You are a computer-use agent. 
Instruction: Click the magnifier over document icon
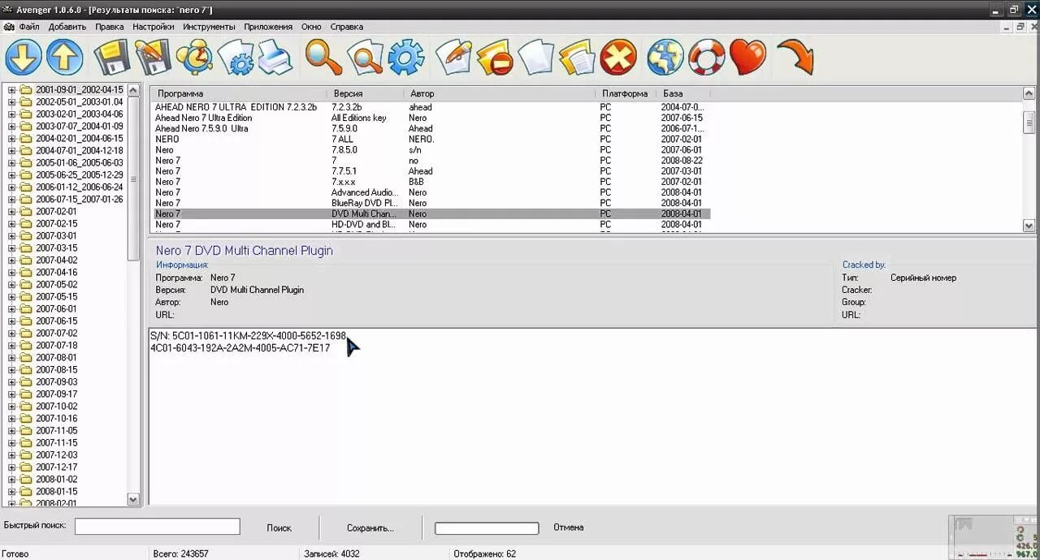(x=364, y=58)
